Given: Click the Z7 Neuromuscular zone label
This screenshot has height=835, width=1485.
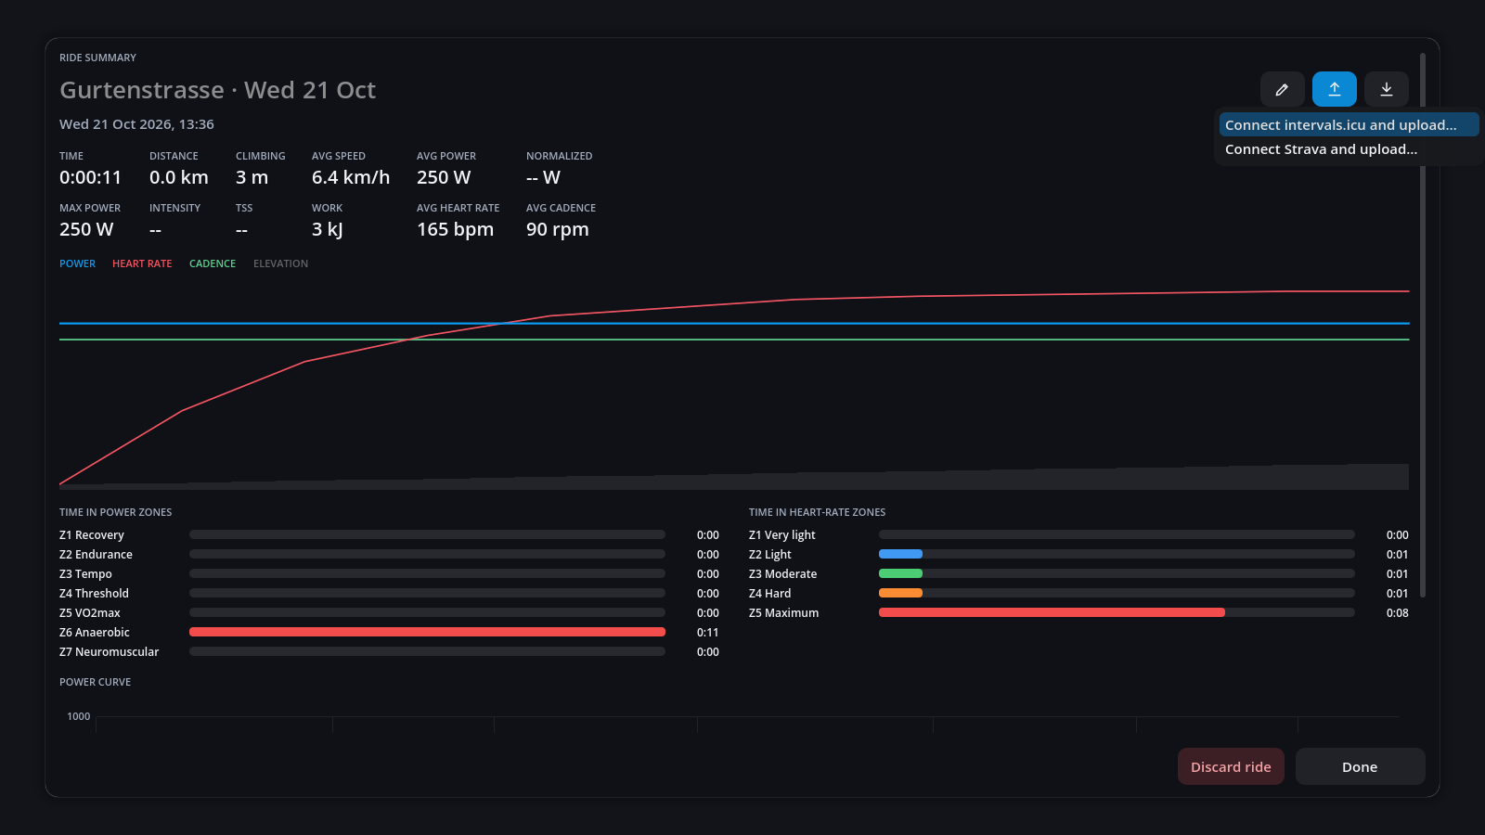Looking at the screenshot, I should (x=109, y=652).
